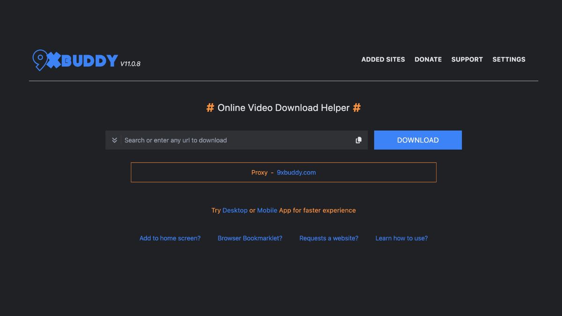Viewport: 562px width, 316px height.
Task: Focus the search or URL input field
Action: click(237, 140)
